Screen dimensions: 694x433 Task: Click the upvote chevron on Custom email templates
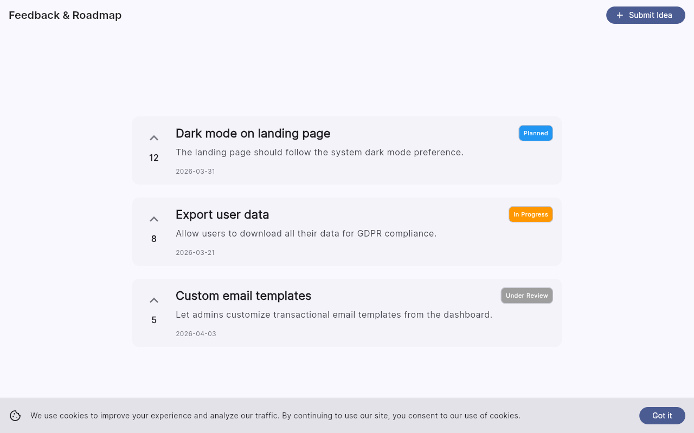tap(153, 300)
